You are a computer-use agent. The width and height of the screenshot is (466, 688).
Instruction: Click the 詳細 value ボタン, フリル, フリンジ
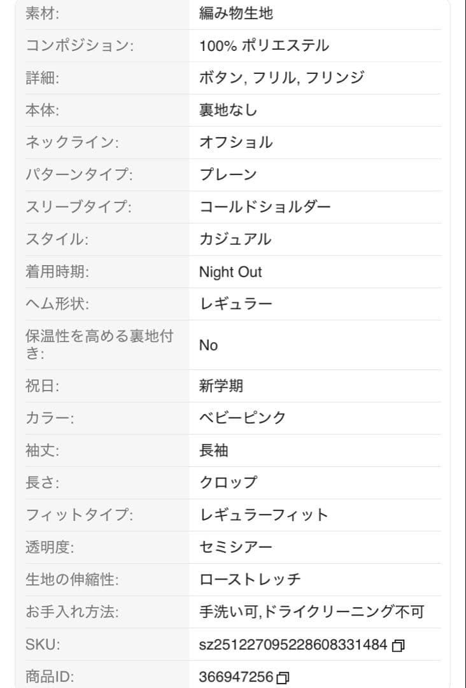click(x=281, y=78)
